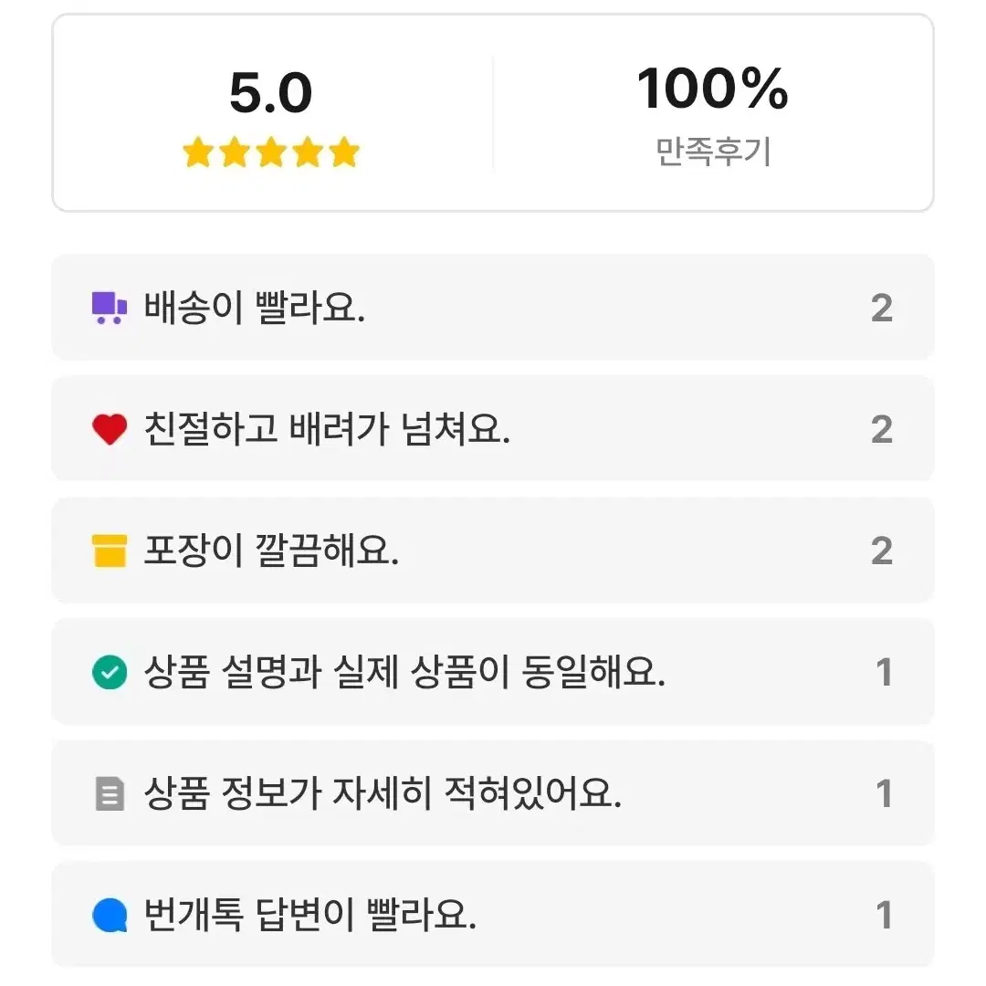Select the 포장이 깔끔해요 review item
This screenshot has width=986, height=986.
pyautogui.click(x=493, y=551)
